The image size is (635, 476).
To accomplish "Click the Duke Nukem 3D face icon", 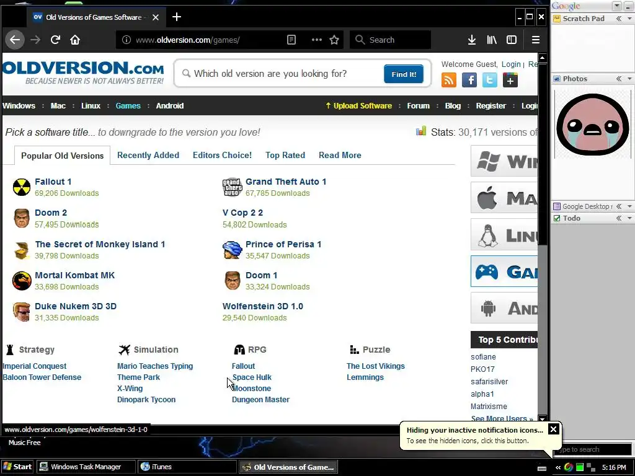I will click(x=22, y=312).
